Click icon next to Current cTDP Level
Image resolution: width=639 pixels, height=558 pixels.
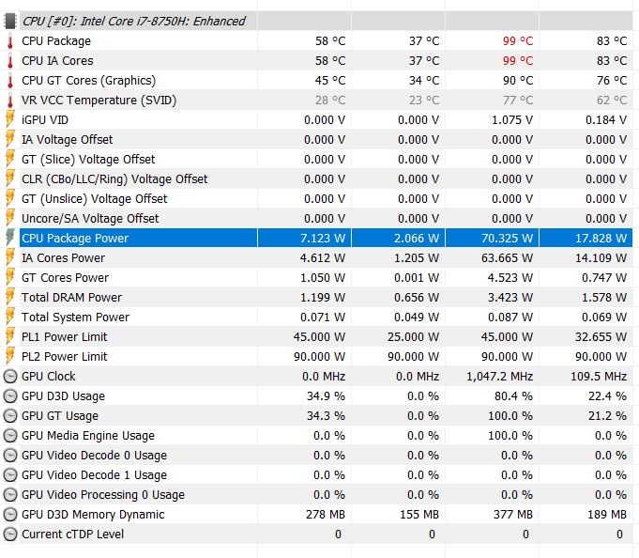10,534
